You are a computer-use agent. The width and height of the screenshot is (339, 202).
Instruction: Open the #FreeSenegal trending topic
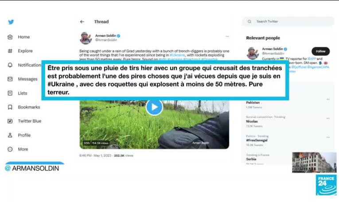pyautogui.click(x=257, y=140)
